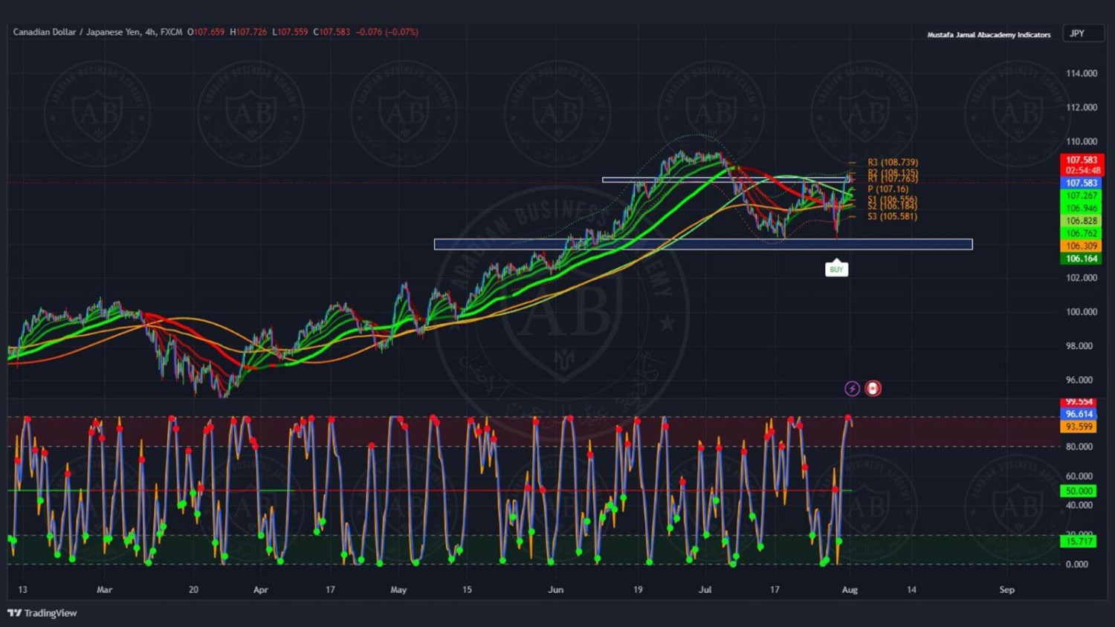This screenshot has width=1115, height=627.
Task: Click the change value -0.076 (-0.07%)
Action: [x=387, y=32]
